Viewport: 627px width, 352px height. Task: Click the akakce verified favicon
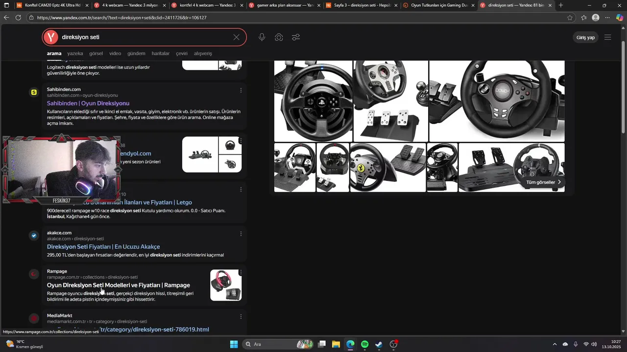click(34, 236)
